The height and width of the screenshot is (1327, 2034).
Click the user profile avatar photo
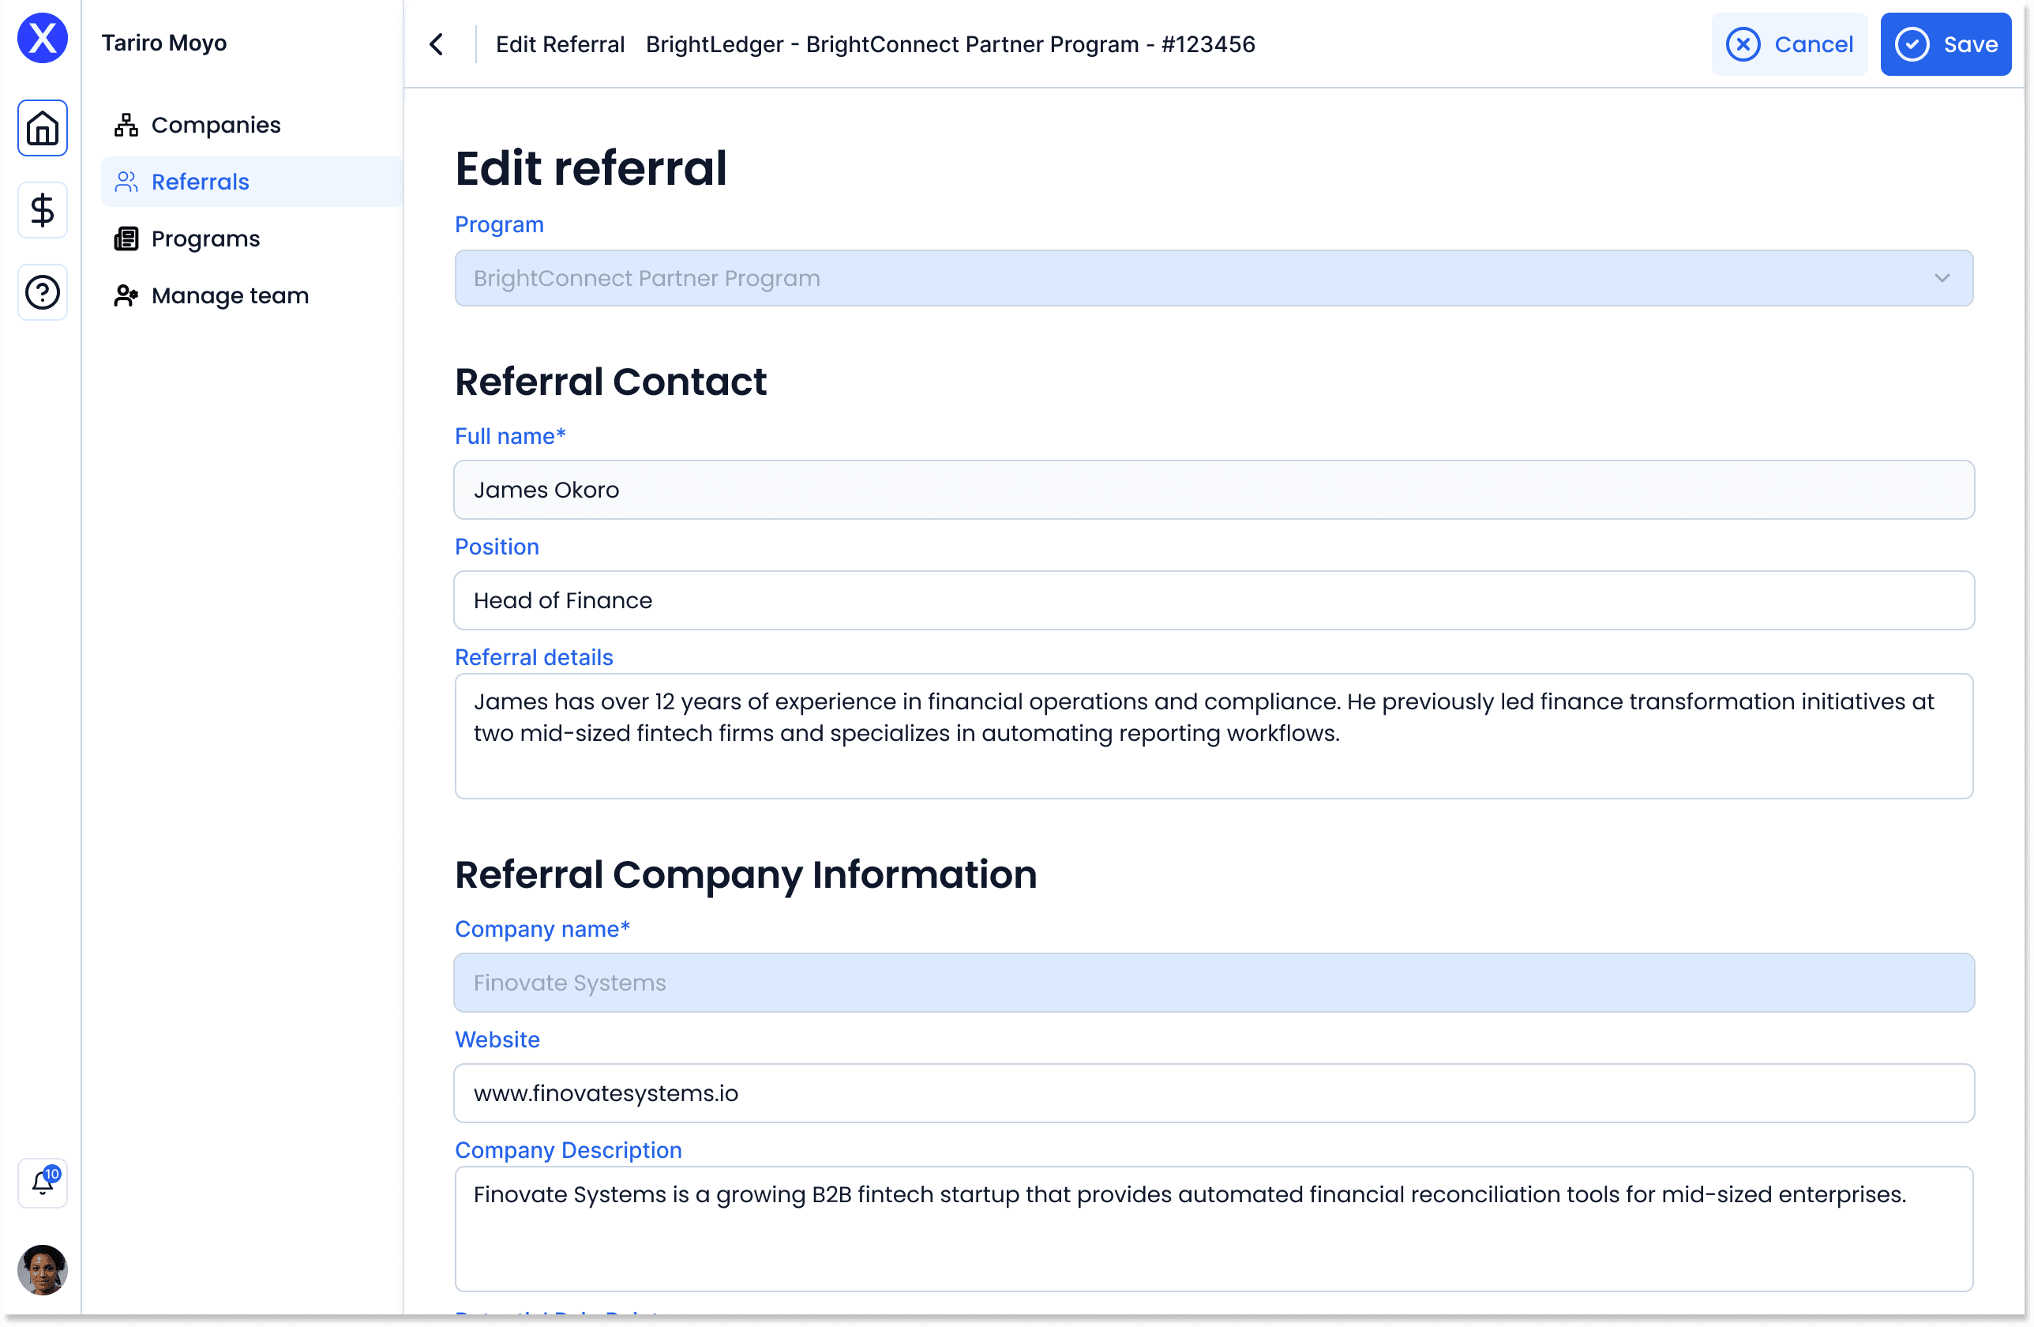[42, 1269]
